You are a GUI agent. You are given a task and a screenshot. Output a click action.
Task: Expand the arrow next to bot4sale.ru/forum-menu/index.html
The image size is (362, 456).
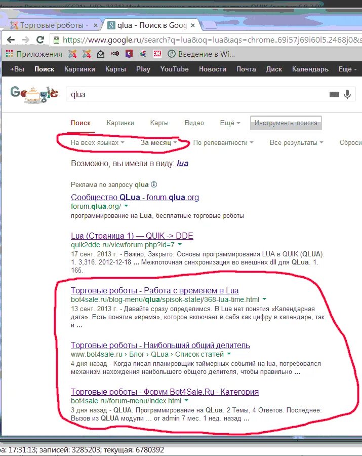point(186,400)
